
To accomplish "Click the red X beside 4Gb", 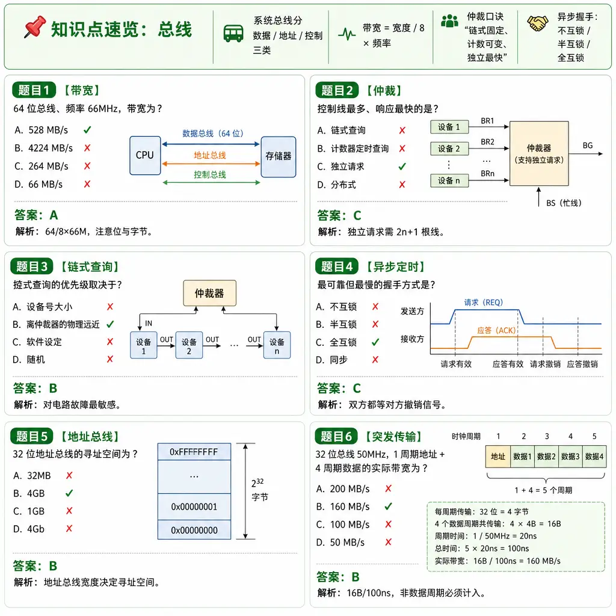I will 69,528.
